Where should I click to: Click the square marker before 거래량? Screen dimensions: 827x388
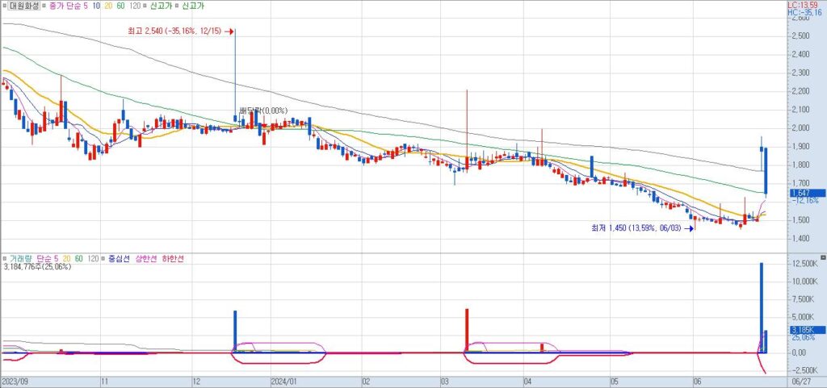tap(4, 259)
